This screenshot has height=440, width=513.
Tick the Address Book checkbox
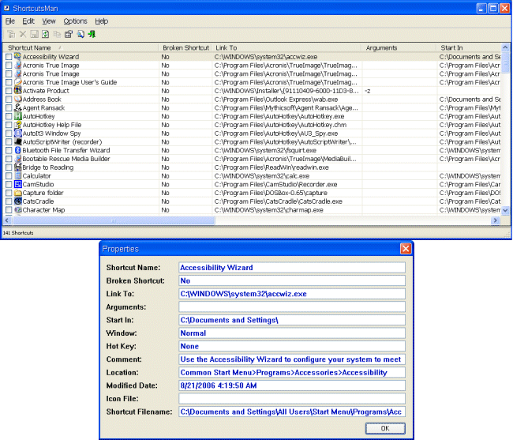(x=9, y=100)
